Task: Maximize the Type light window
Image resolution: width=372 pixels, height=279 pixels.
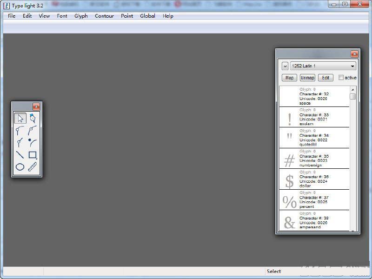Action: pos(345,4)
